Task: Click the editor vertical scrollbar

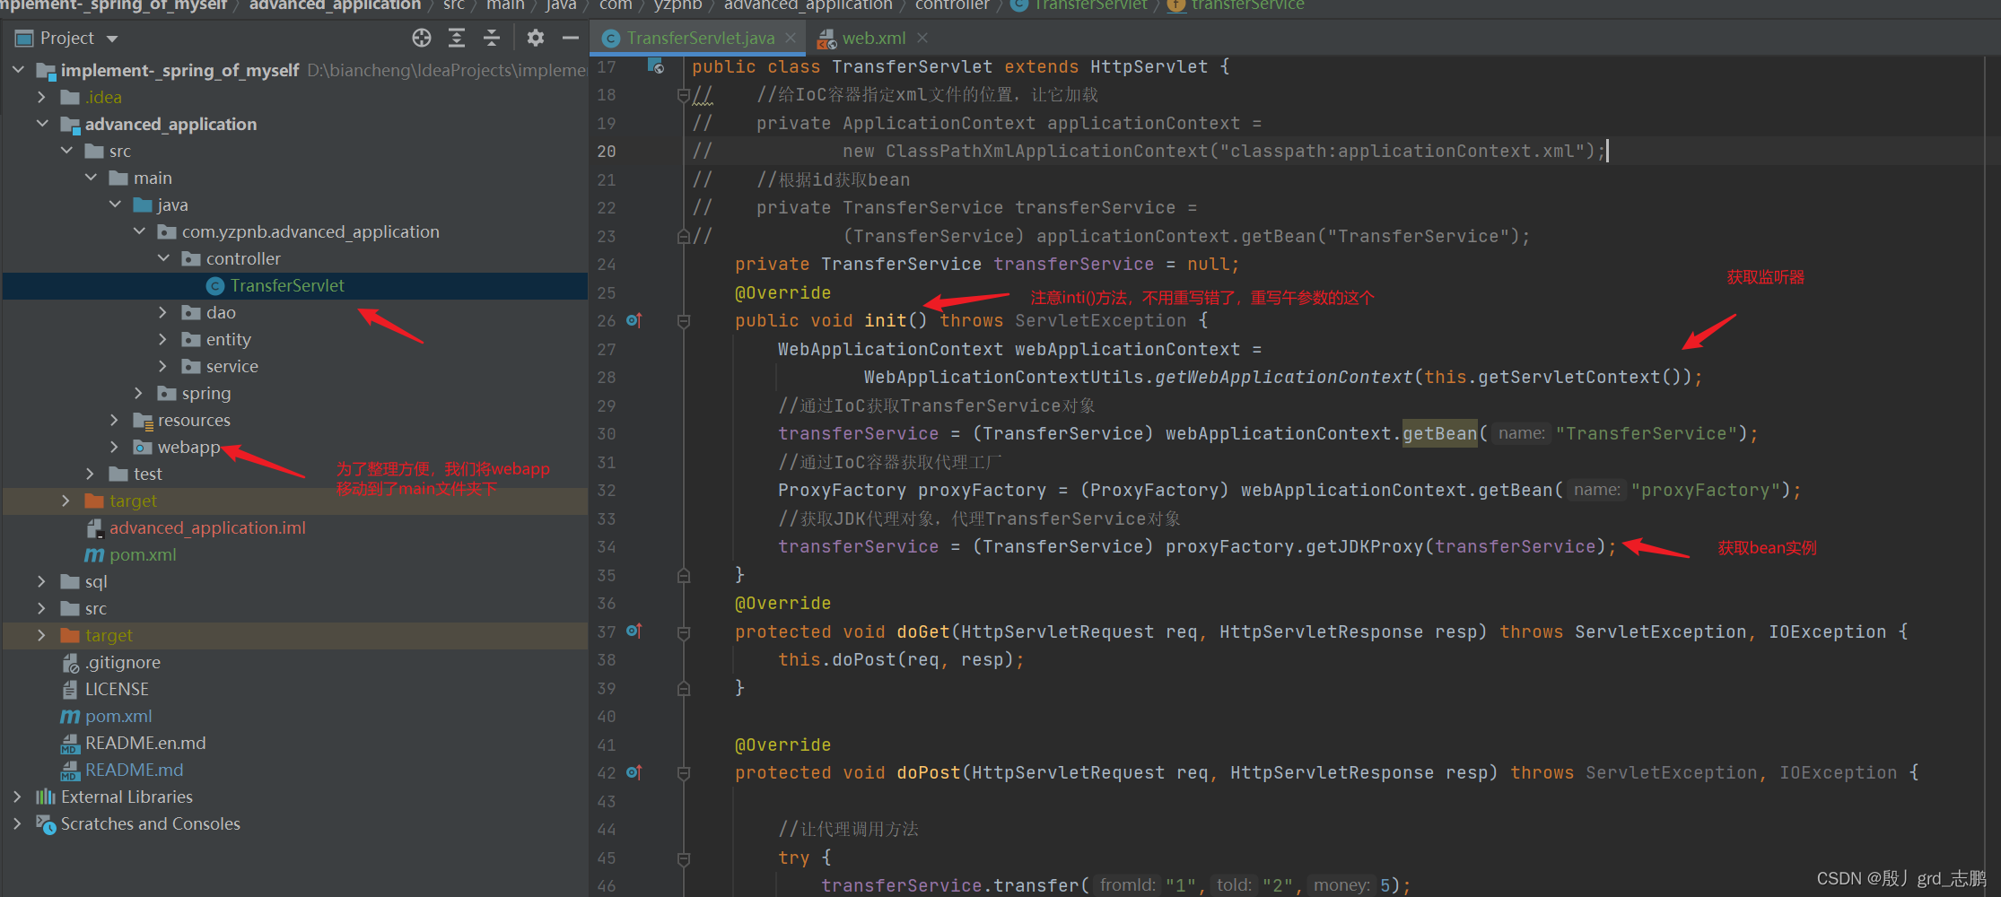Action: 1993,475
